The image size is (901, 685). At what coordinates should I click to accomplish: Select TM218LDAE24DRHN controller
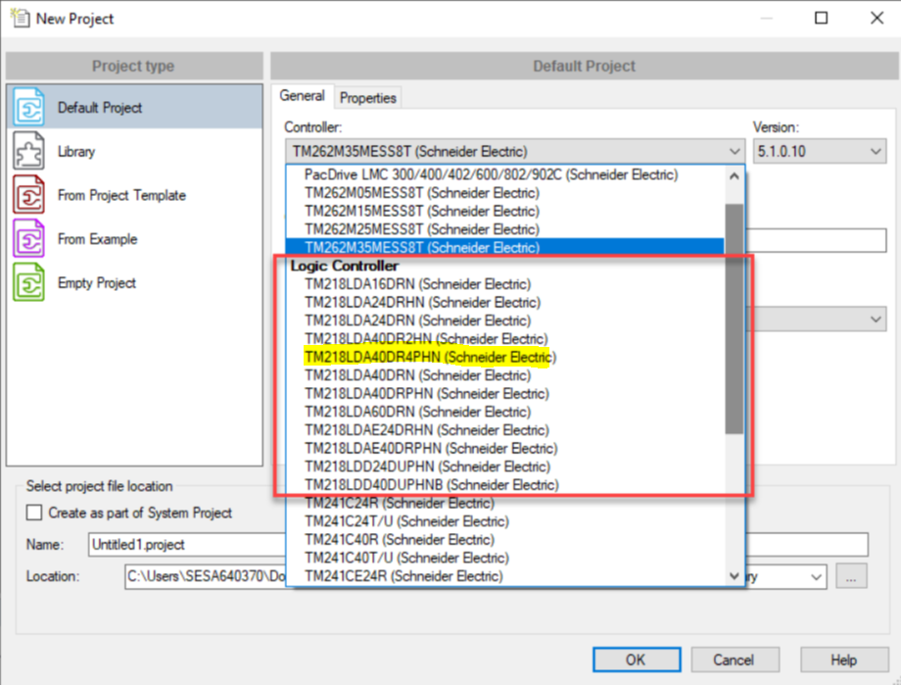pos(505,430)
